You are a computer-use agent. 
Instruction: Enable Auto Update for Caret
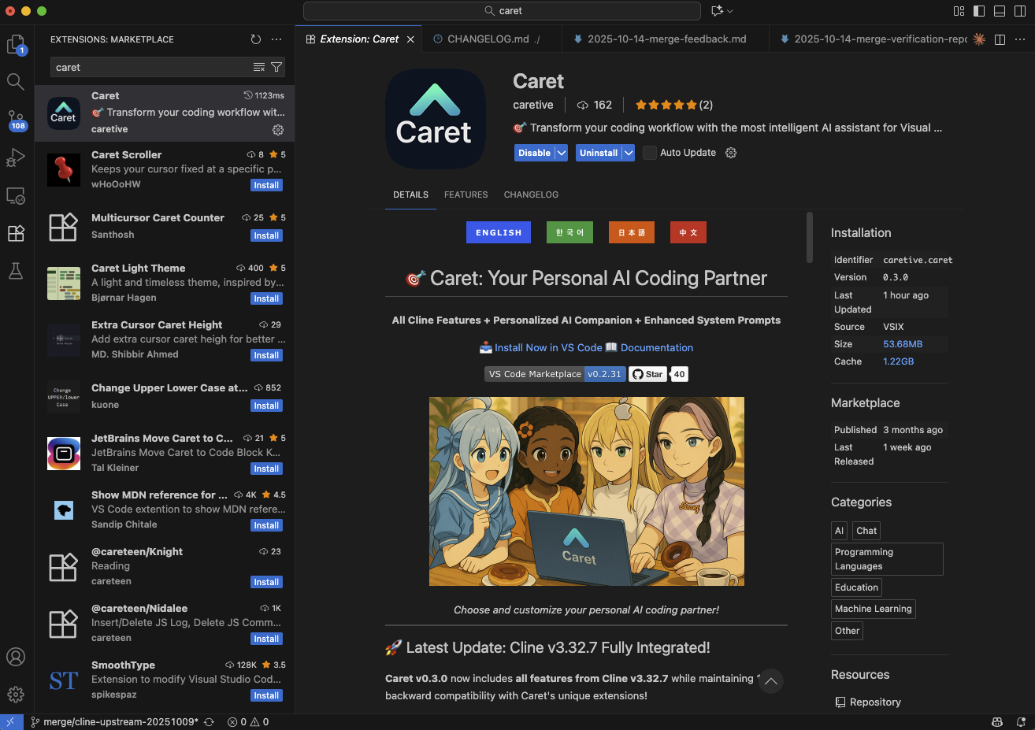[650, 152]
